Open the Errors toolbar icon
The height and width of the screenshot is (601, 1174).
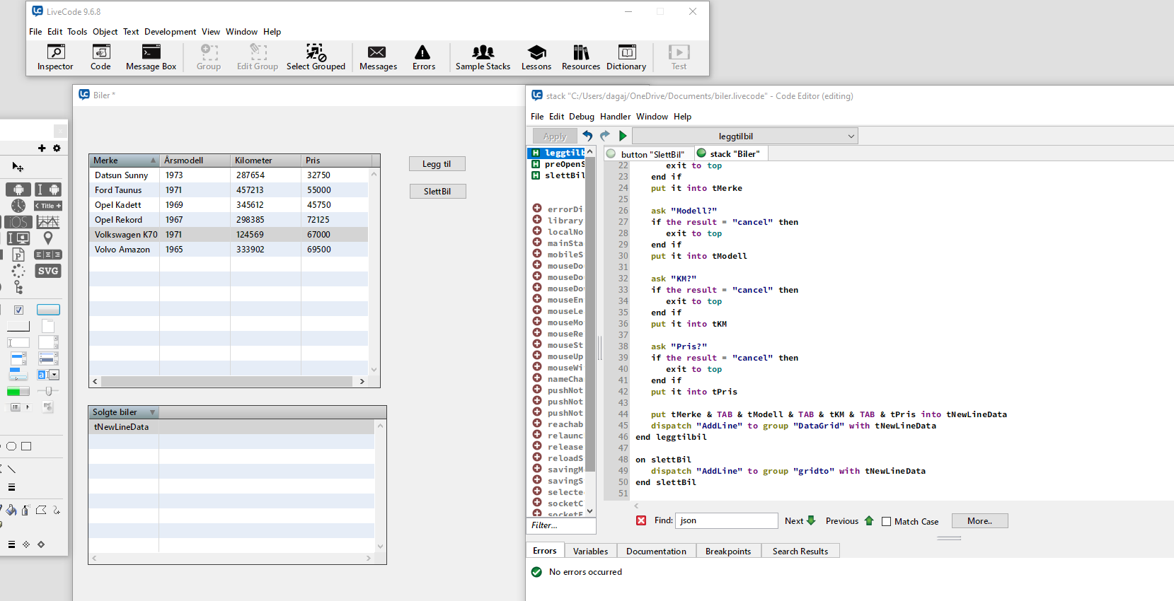coord(423,57)
